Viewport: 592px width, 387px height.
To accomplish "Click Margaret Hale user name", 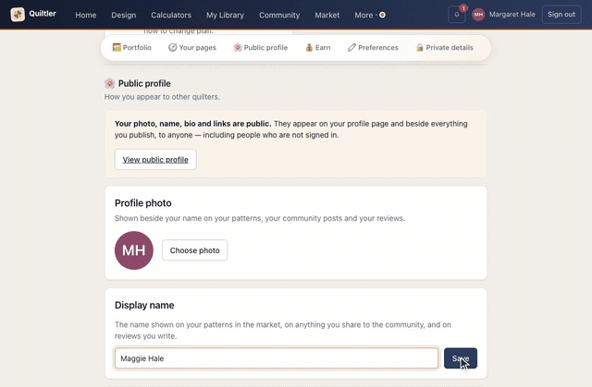I will (x=512, y=15).
